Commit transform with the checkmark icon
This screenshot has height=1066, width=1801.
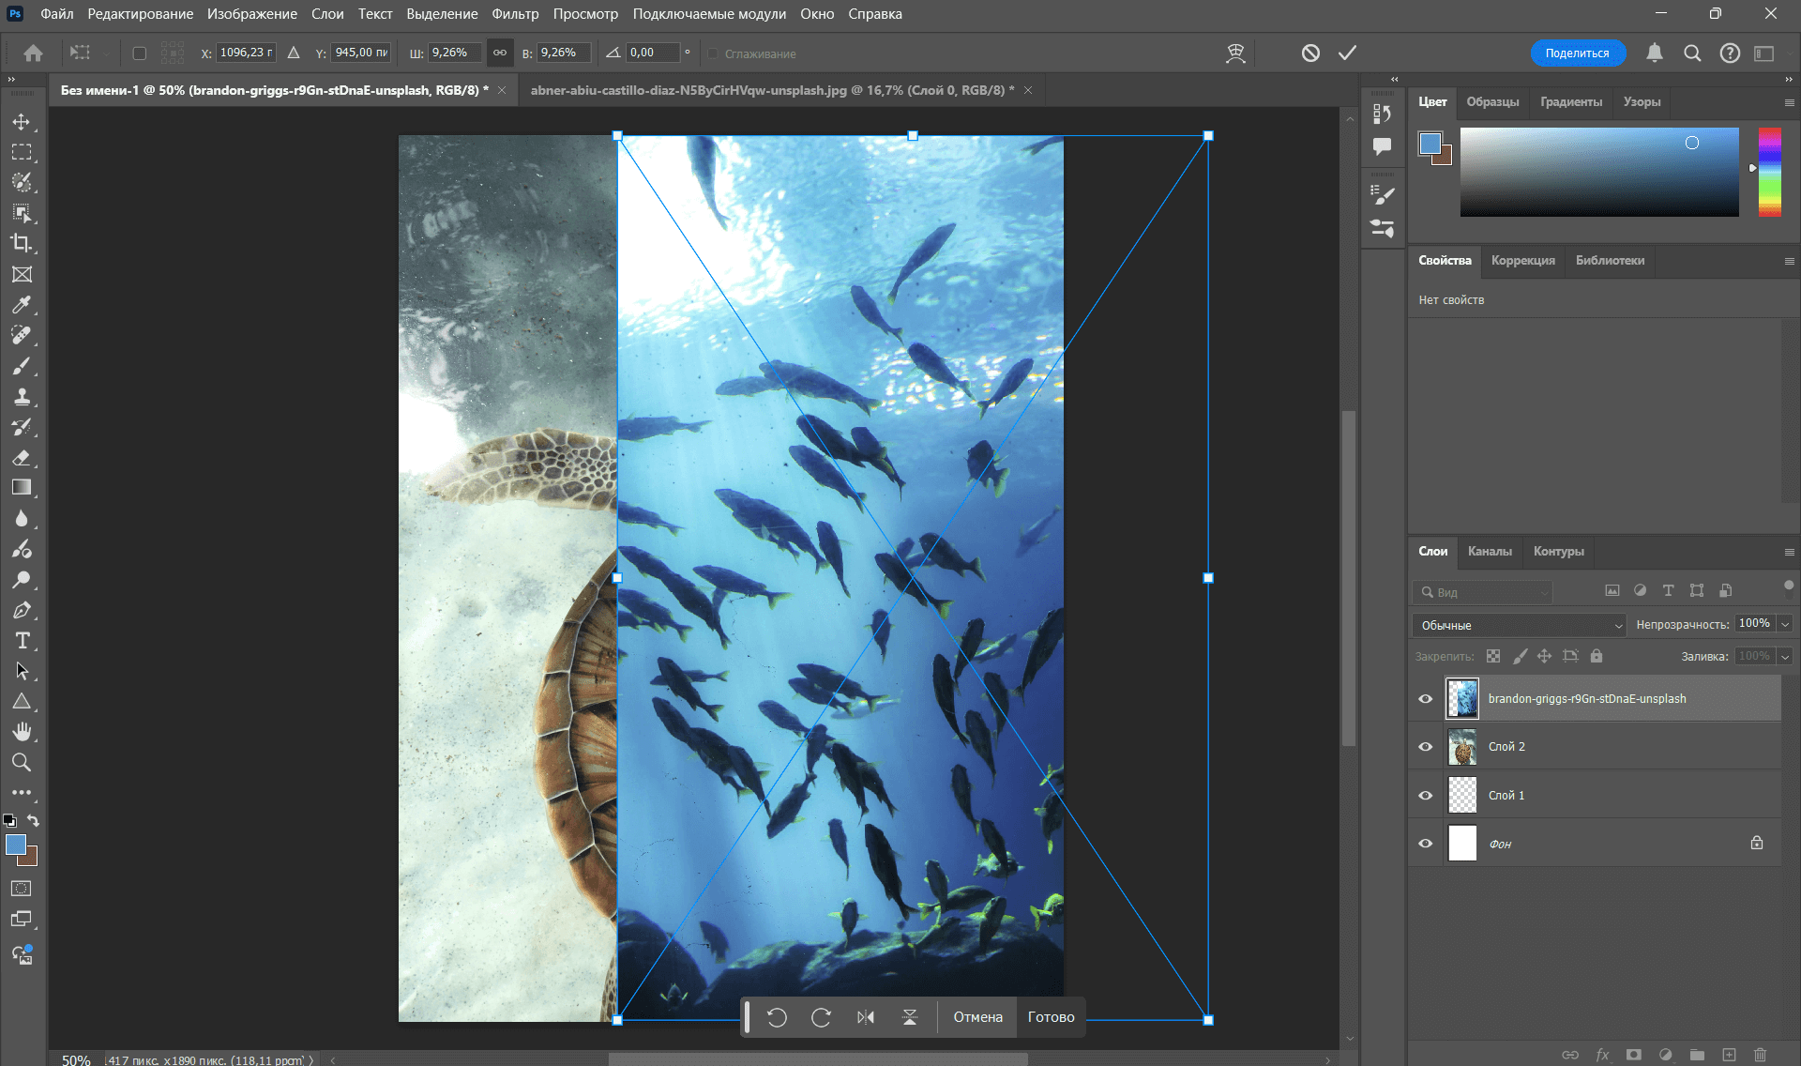(x=1347, y=53)
